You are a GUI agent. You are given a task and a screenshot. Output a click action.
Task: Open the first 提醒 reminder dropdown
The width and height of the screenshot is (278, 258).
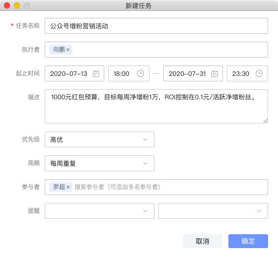(x=99, y=211)
